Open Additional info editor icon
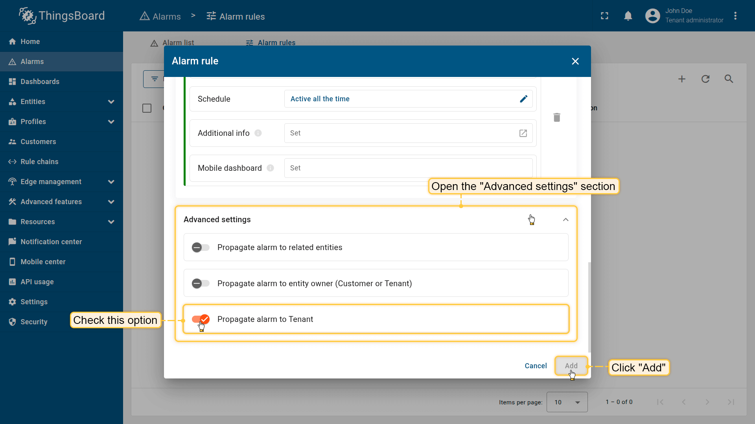 coord(523,133)
